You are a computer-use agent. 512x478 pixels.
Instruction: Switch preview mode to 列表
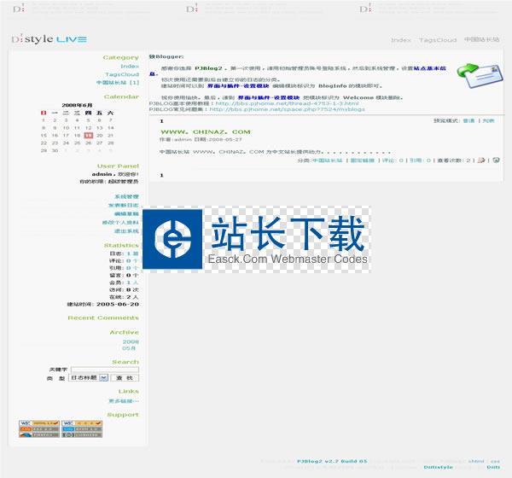pos(489,121)
